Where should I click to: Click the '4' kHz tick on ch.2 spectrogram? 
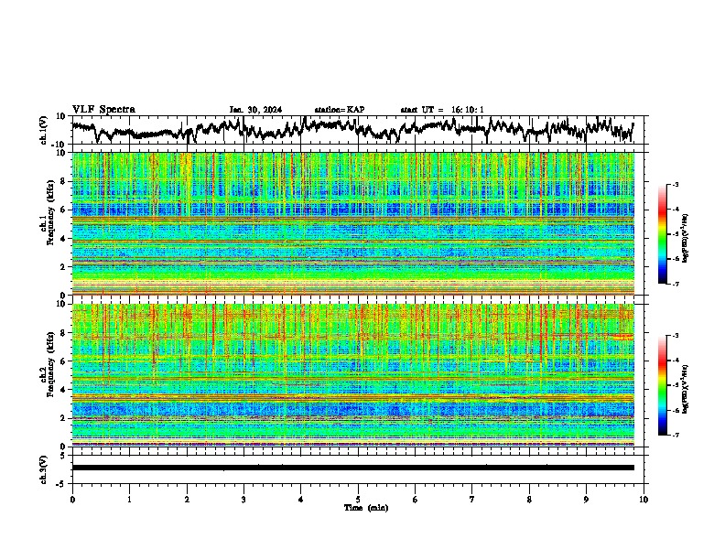click(x=63, y=390)
